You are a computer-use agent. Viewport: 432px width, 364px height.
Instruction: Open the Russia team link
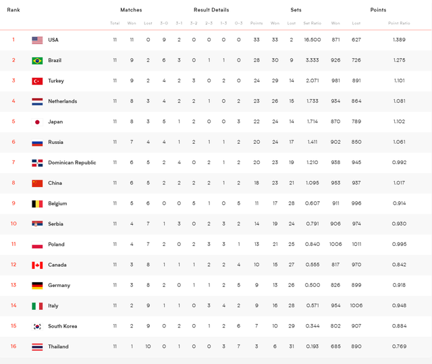55,142
